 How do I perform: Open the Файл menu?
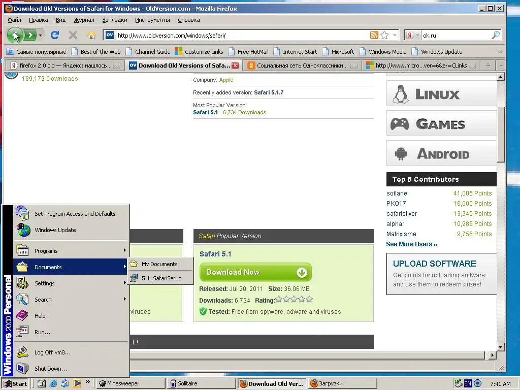tap(14, 20)
